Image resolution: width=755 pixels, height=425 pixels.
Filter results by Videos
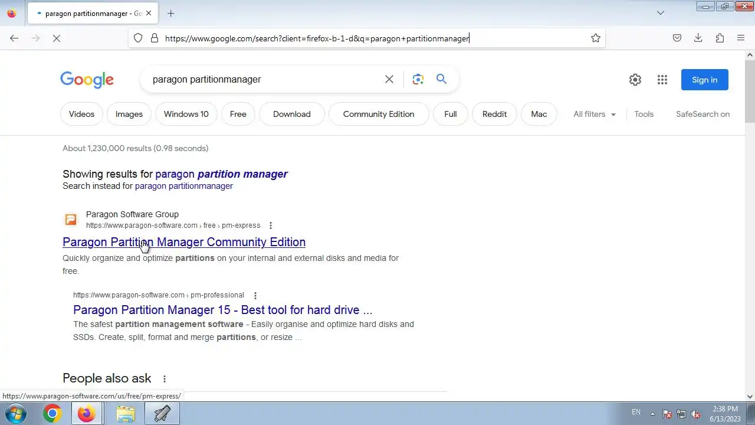click(81, 114)
